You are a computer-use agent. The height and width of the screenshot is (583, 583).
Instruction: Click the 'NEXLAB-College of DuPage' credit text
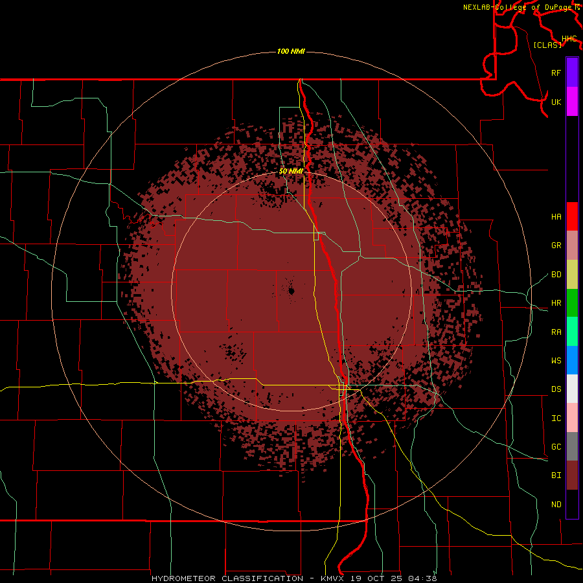tap(518, 7)
